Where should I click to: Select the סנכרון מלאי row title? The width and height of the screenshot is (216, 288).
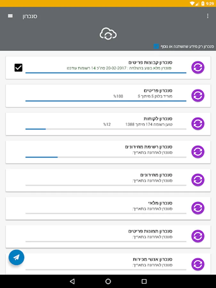click(160, 203)
